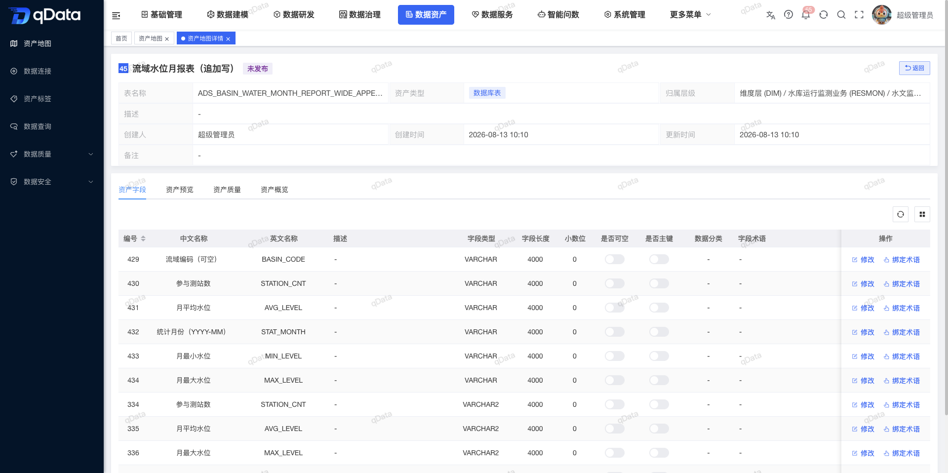
Task: Open the help question-mark icon
Action: [x=789, y=15]
